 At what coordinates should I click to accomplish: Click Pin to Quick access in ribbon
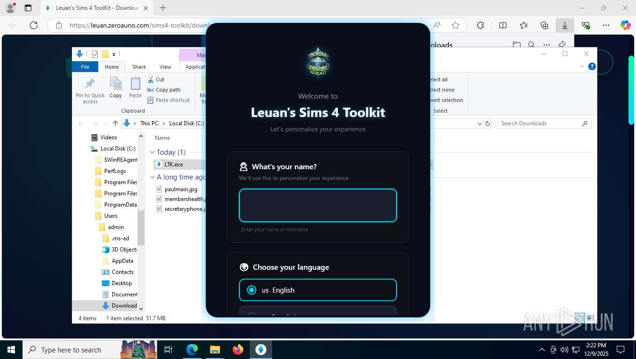90,91
